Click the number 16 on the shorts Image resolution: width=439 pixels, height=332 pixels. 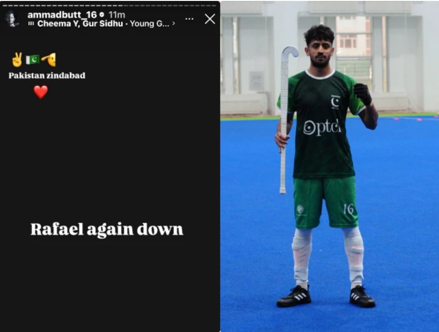pos(348,209)
